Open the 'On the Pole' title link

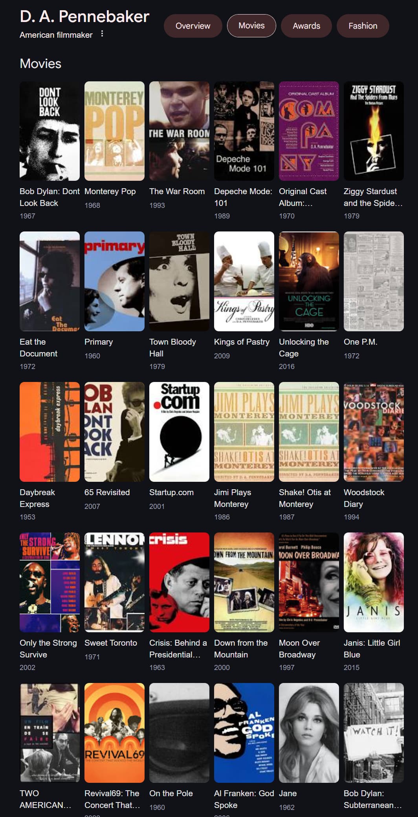tap(171, 793)
